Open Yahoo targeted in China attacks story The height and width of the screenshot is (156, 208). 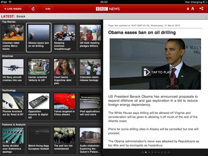click(65, 106)
